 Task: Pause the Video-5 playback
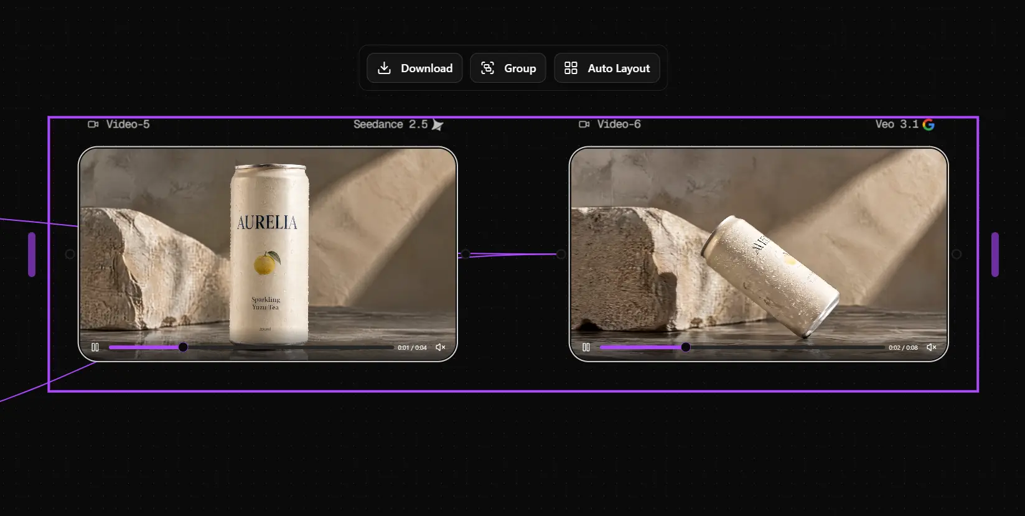pos(95,347)
